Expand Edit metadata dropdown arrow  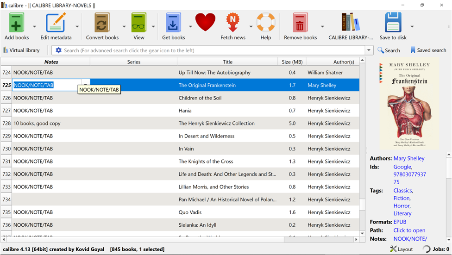pos(77,26)
